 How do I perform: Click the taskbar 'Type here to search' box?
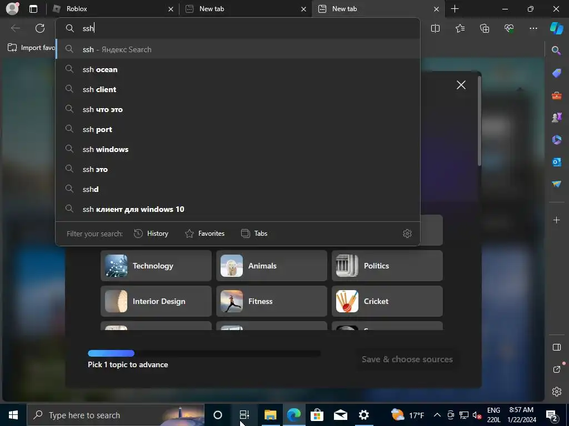coord(116,415)
